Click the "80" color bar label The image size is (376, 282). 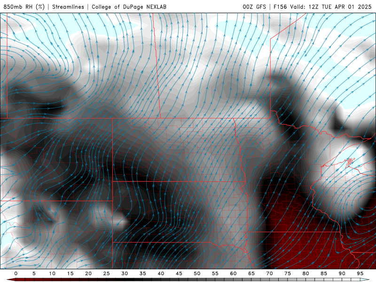point(305,274)
